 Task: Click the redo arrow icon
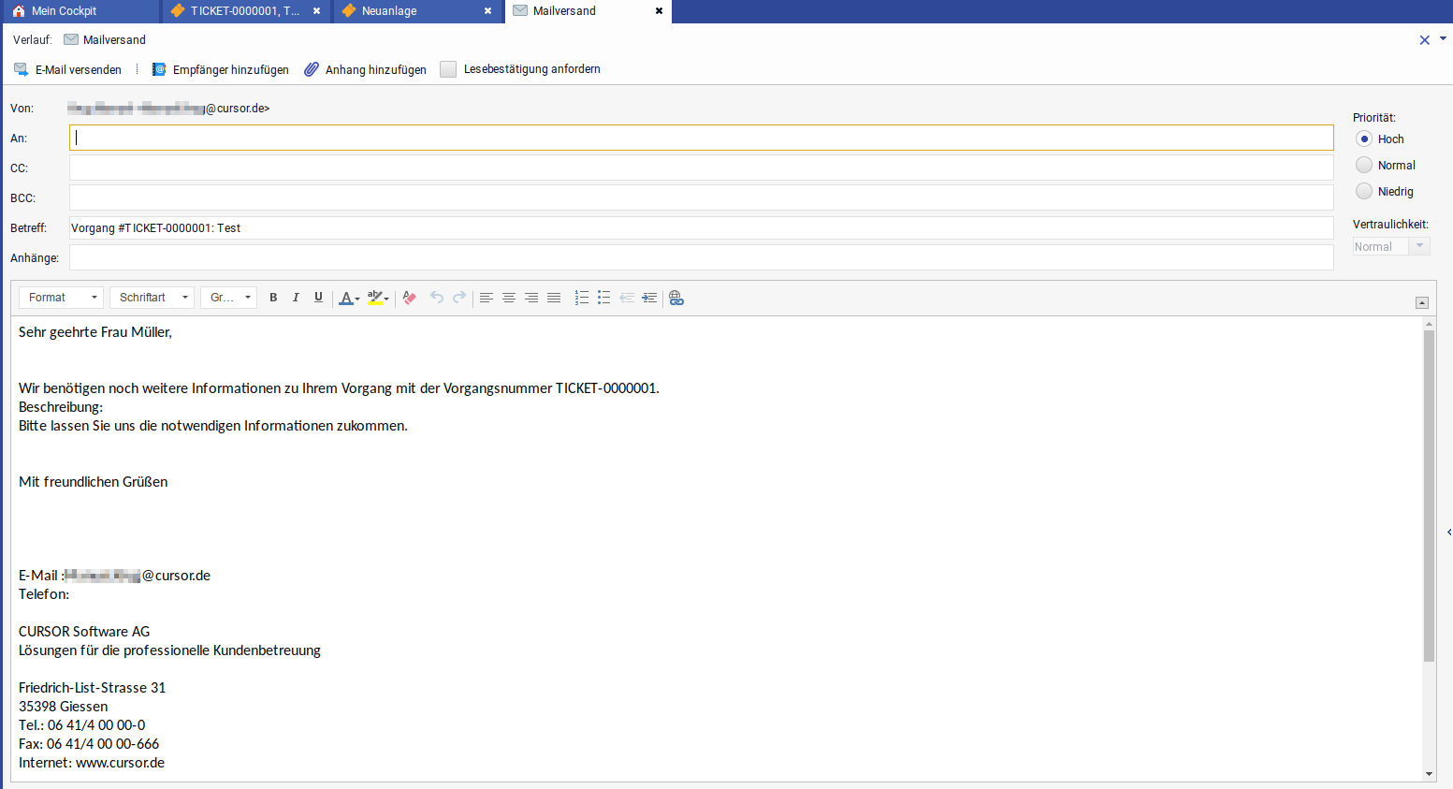[459, 298]
